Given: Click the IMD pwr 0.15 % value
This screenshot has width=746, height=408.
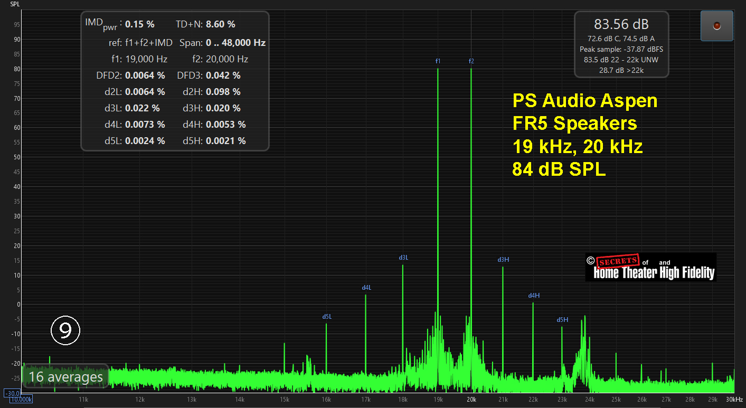Looking at the screenshot, I should coord(140,24).
